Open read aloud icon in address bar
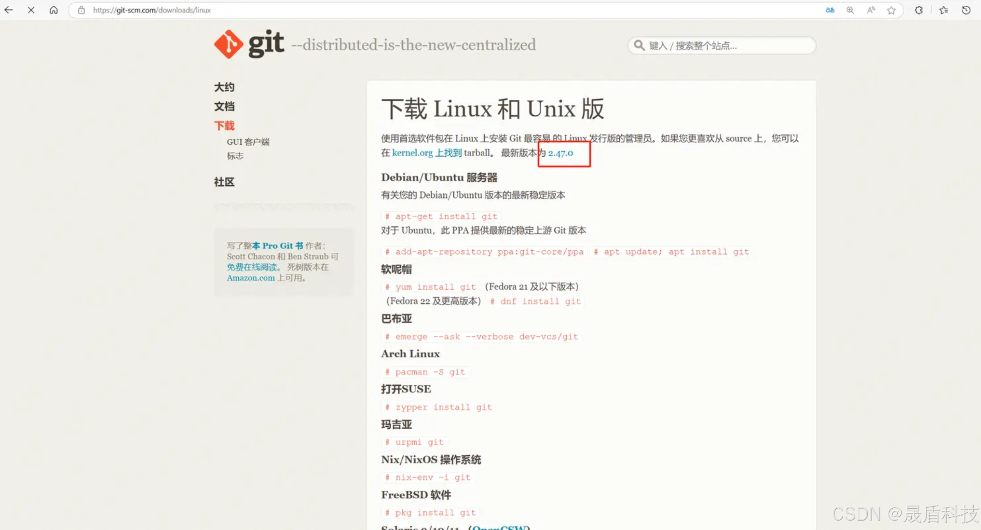Screen dimensions: 981x530 coord(871,10)
